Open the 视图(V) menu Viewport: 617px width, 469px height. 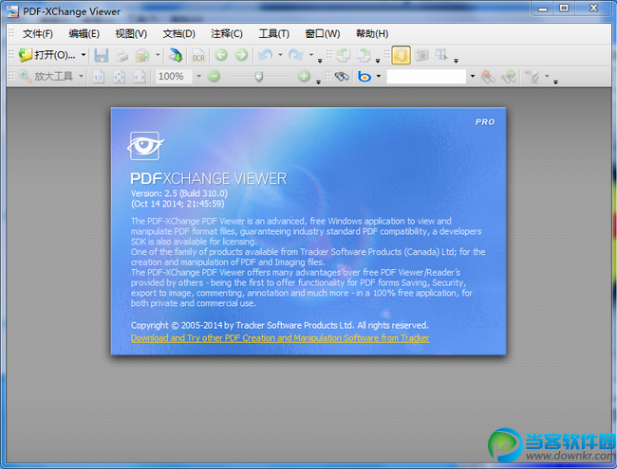pyautogui.click(x=131, y=34)
